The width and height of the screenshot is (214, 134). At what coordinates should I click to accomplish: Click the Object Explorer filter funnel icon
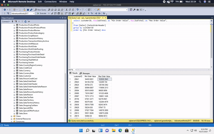click(x=22, y=21)
